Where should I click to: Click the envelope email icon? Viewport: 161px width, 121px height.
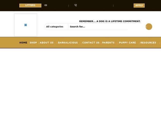(46, 5)
